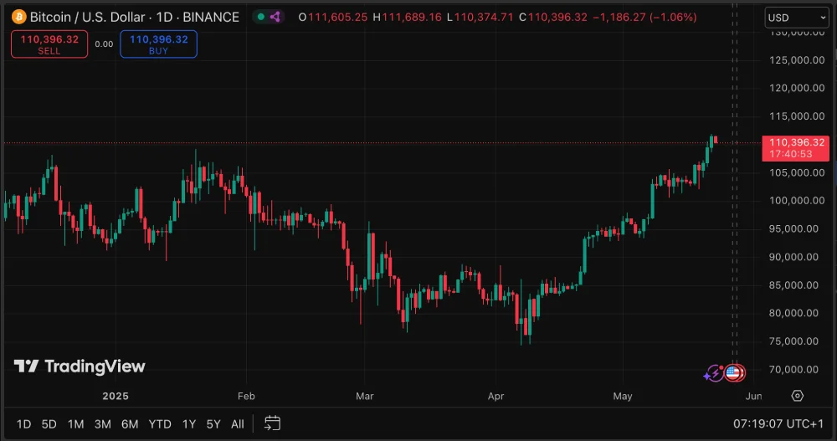Select the 5Y time range
The height and width of the screenshot is (441, 837).
click(x=213, y=424)
